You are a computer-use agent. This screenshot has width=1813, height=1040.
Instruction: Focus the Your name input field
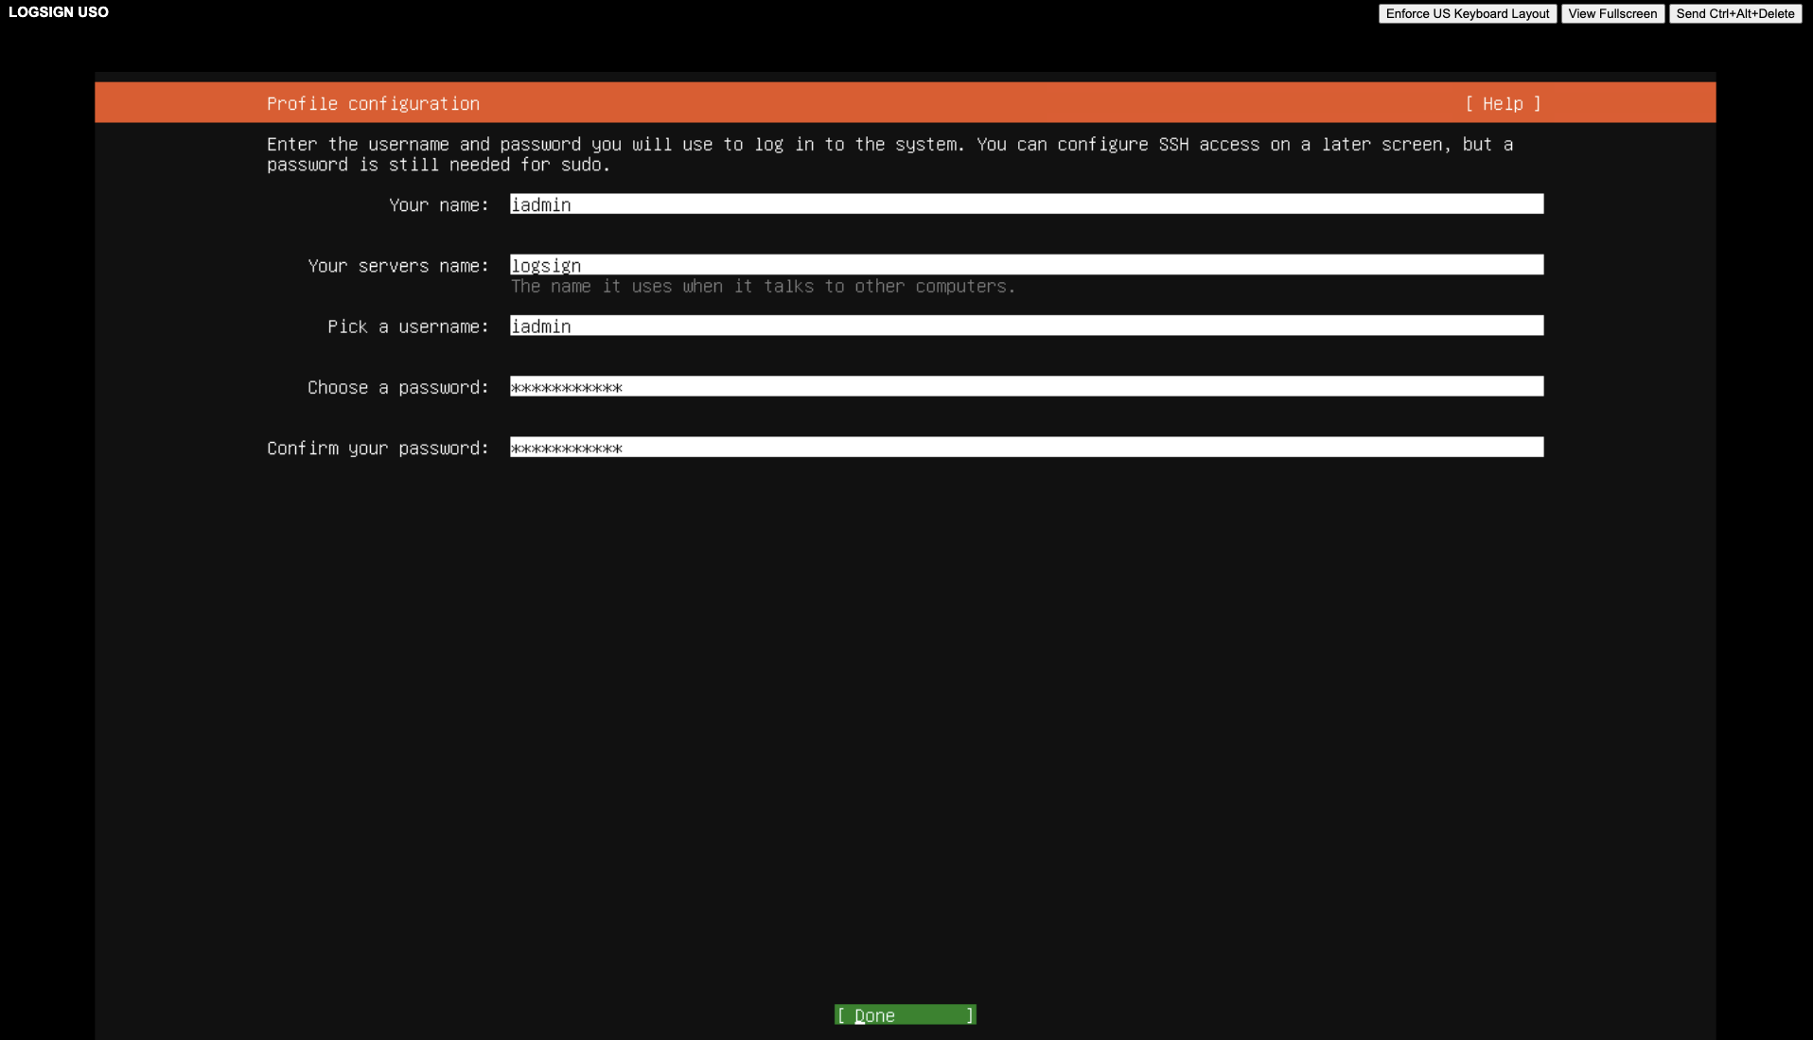(x=1027, y=204)
